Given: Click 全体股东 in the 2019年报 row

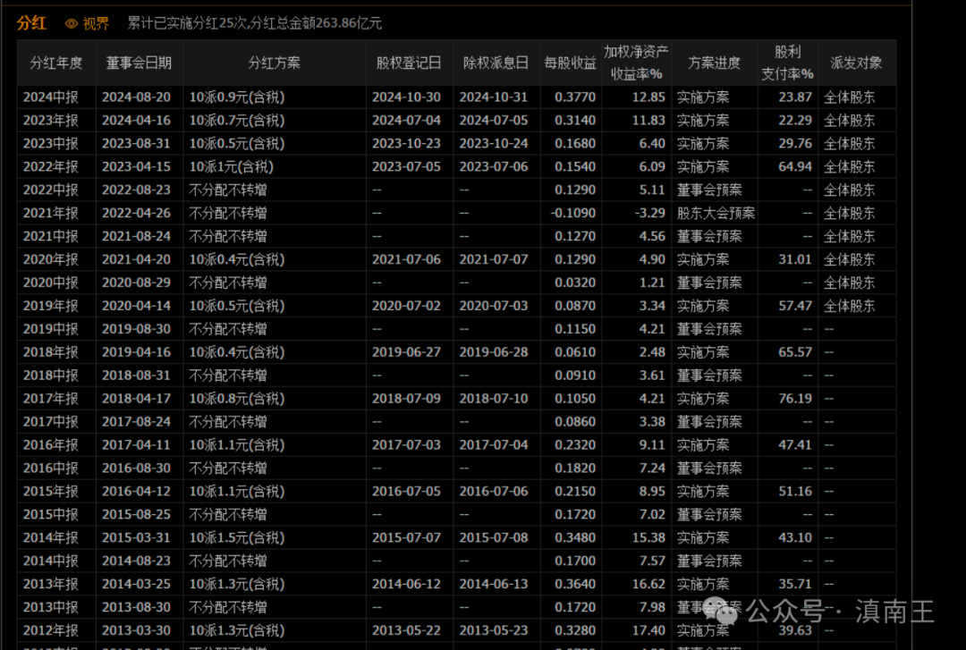Looking at the screenshot, I should point(850,306).
